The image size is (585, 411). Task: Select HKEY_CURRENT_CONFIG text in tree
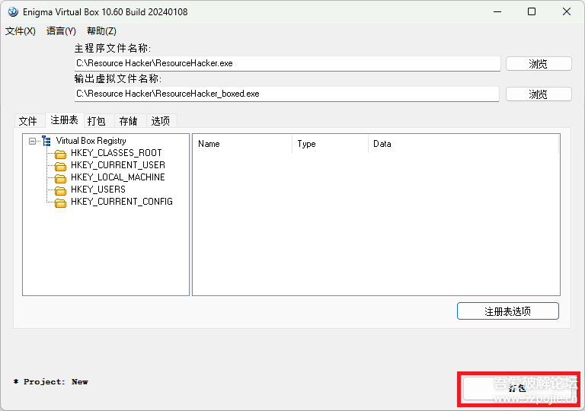(x=122, y=202)
